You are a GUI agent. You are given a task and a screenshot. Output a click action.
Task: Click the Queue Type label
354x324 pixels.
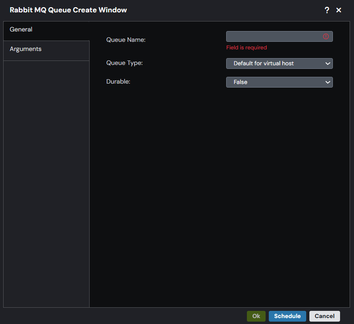pyautogui.click(x=124, y=63)
